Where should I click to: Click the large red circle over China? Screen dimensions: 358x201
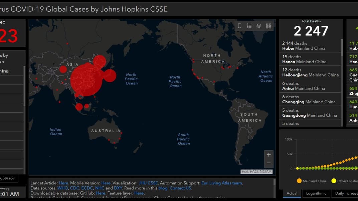tap(87, 79)
